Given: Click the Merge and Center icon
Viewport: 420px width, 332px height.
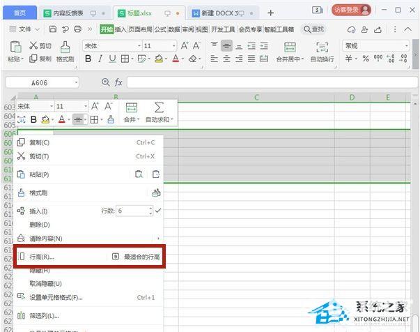Looking at the screenshot, I should (x=290, y=47).
